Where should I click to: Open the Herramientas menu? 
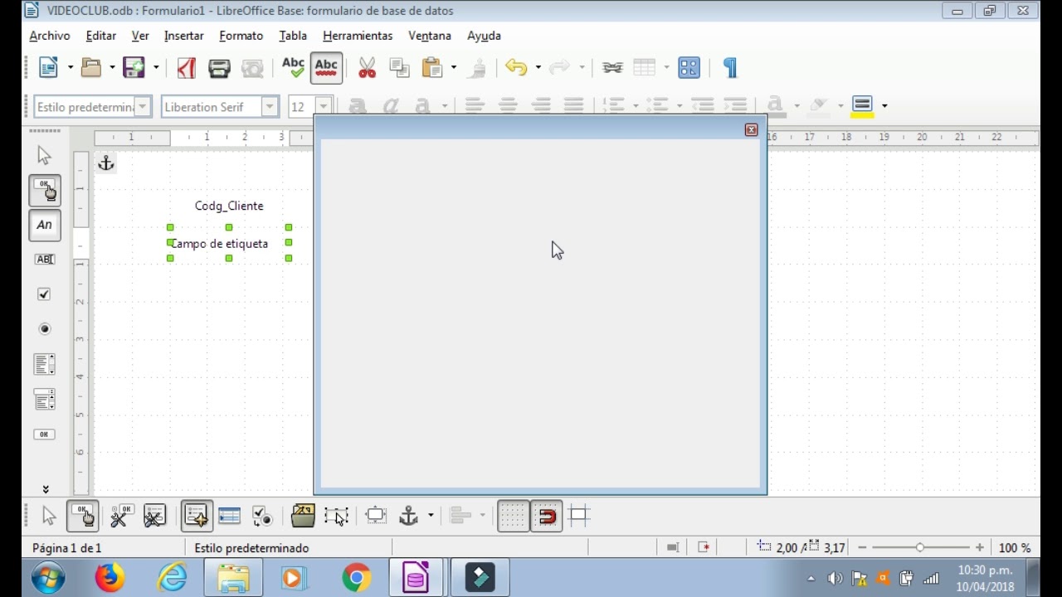point(358,36)
